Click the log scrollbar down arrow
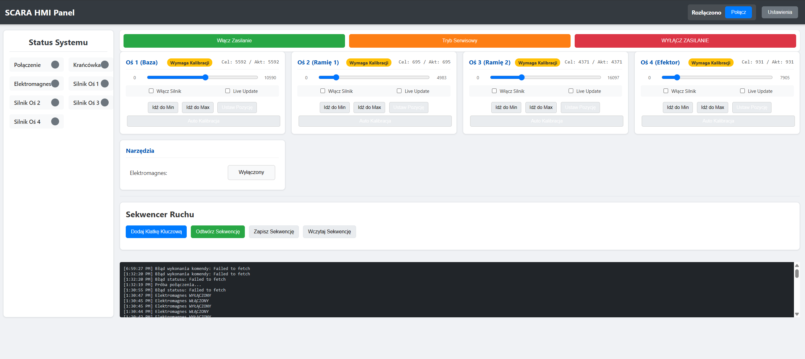The height and width of the screenshot is (359, 805). (797, 314)
